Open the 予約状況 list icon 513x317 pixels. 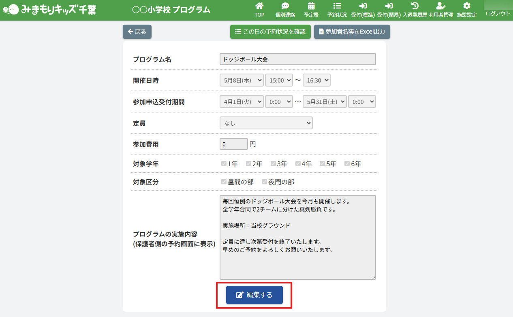[x=337, y=6]
